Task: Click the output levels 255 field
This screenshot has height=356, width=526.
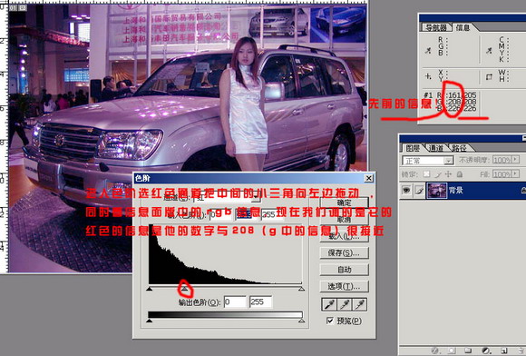Action: click(x=260, y=302)
